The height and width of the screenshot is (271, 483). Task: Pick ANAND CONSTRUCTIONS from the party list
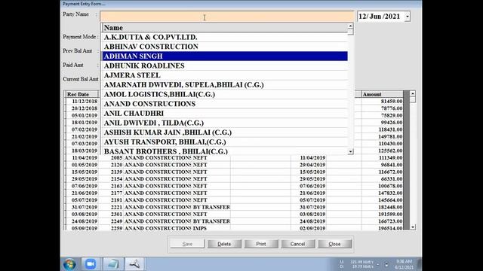[x=225, y=104]
